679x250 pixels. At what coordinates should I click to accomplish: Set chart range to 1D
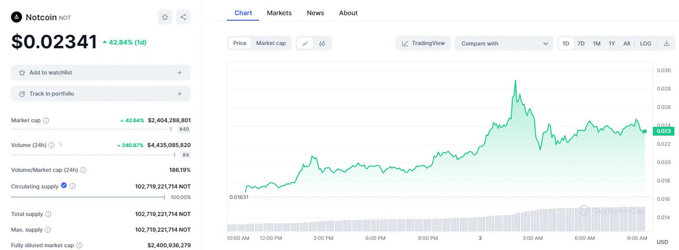click(x=566, y=43)
